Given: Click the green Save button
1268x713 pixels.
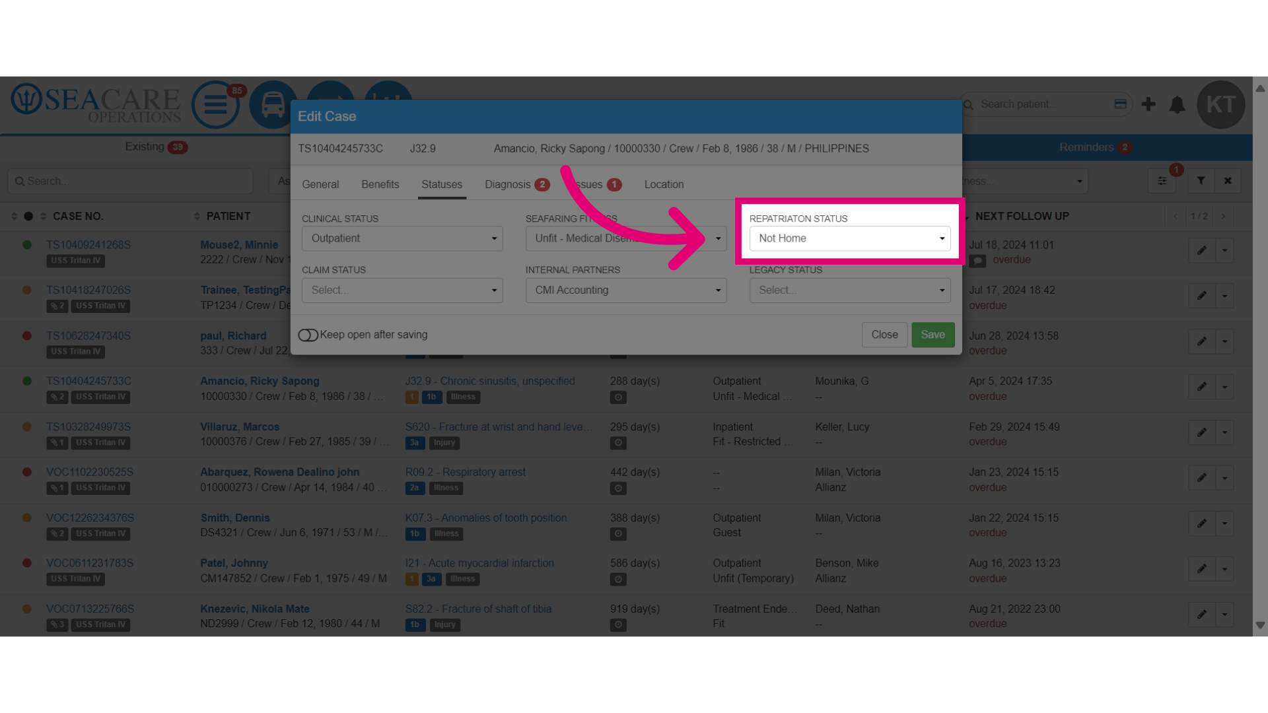Looking at the screenshot, I should (933, 335).
